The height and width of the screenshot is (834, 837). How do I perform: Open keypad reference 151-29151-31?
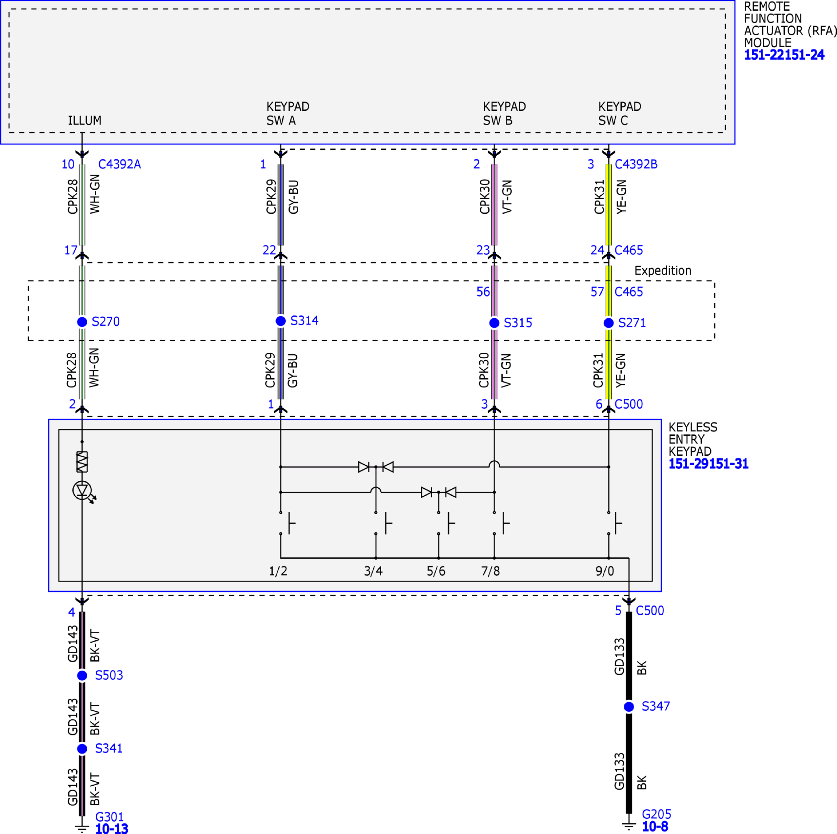(x=709, y=464)
